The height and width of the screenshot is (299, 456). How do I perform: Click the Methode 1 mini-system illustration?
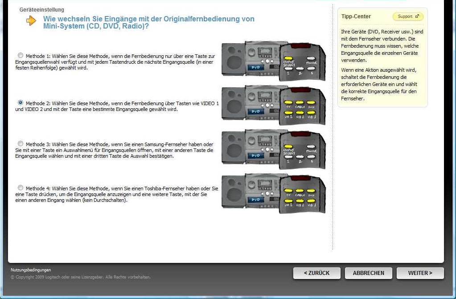tap(273, 61)
